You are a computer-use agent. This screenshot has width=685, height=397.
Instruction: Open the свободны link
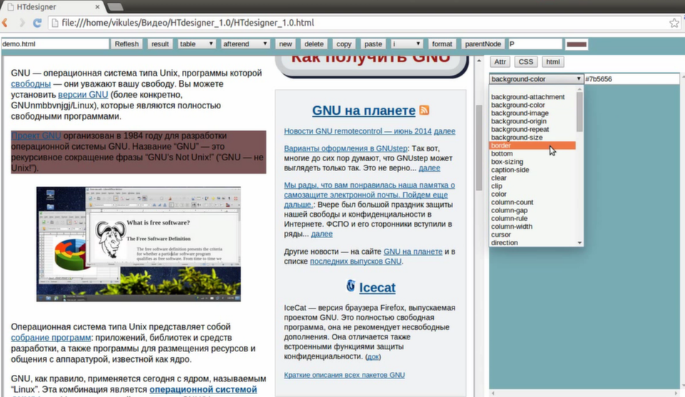pos(31,84)
